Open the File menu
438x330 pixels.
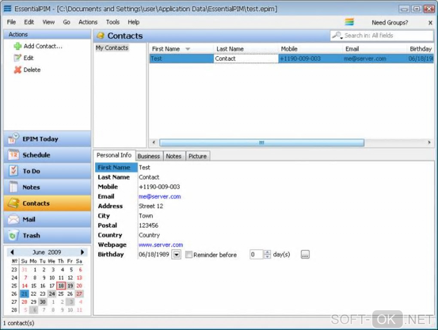coord(11,22)
